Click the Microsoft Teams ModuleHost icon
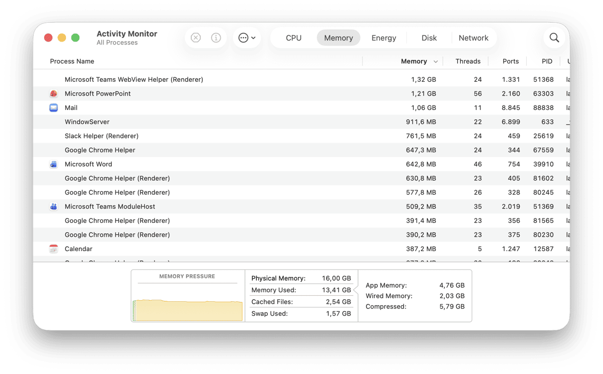603x374 pixels. (x=54, y=207)
